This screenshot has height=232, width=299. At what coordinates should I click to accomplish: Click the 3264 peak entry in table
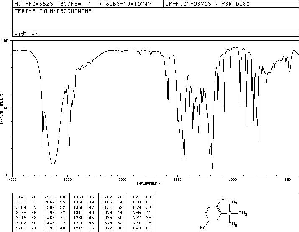coord(26,207)
